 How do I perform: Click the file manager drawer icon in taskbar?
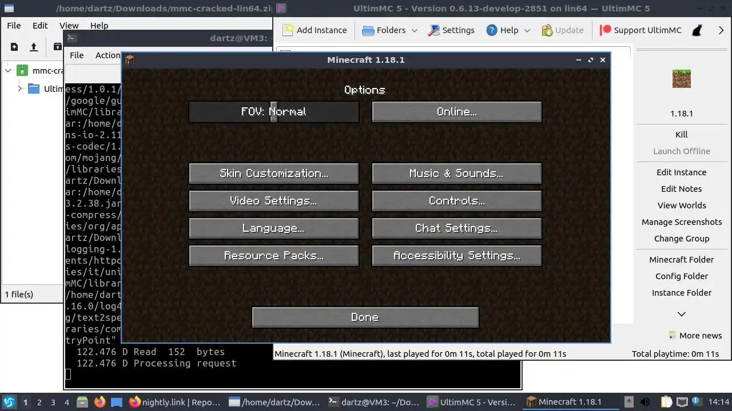click(x=82, y=402)
